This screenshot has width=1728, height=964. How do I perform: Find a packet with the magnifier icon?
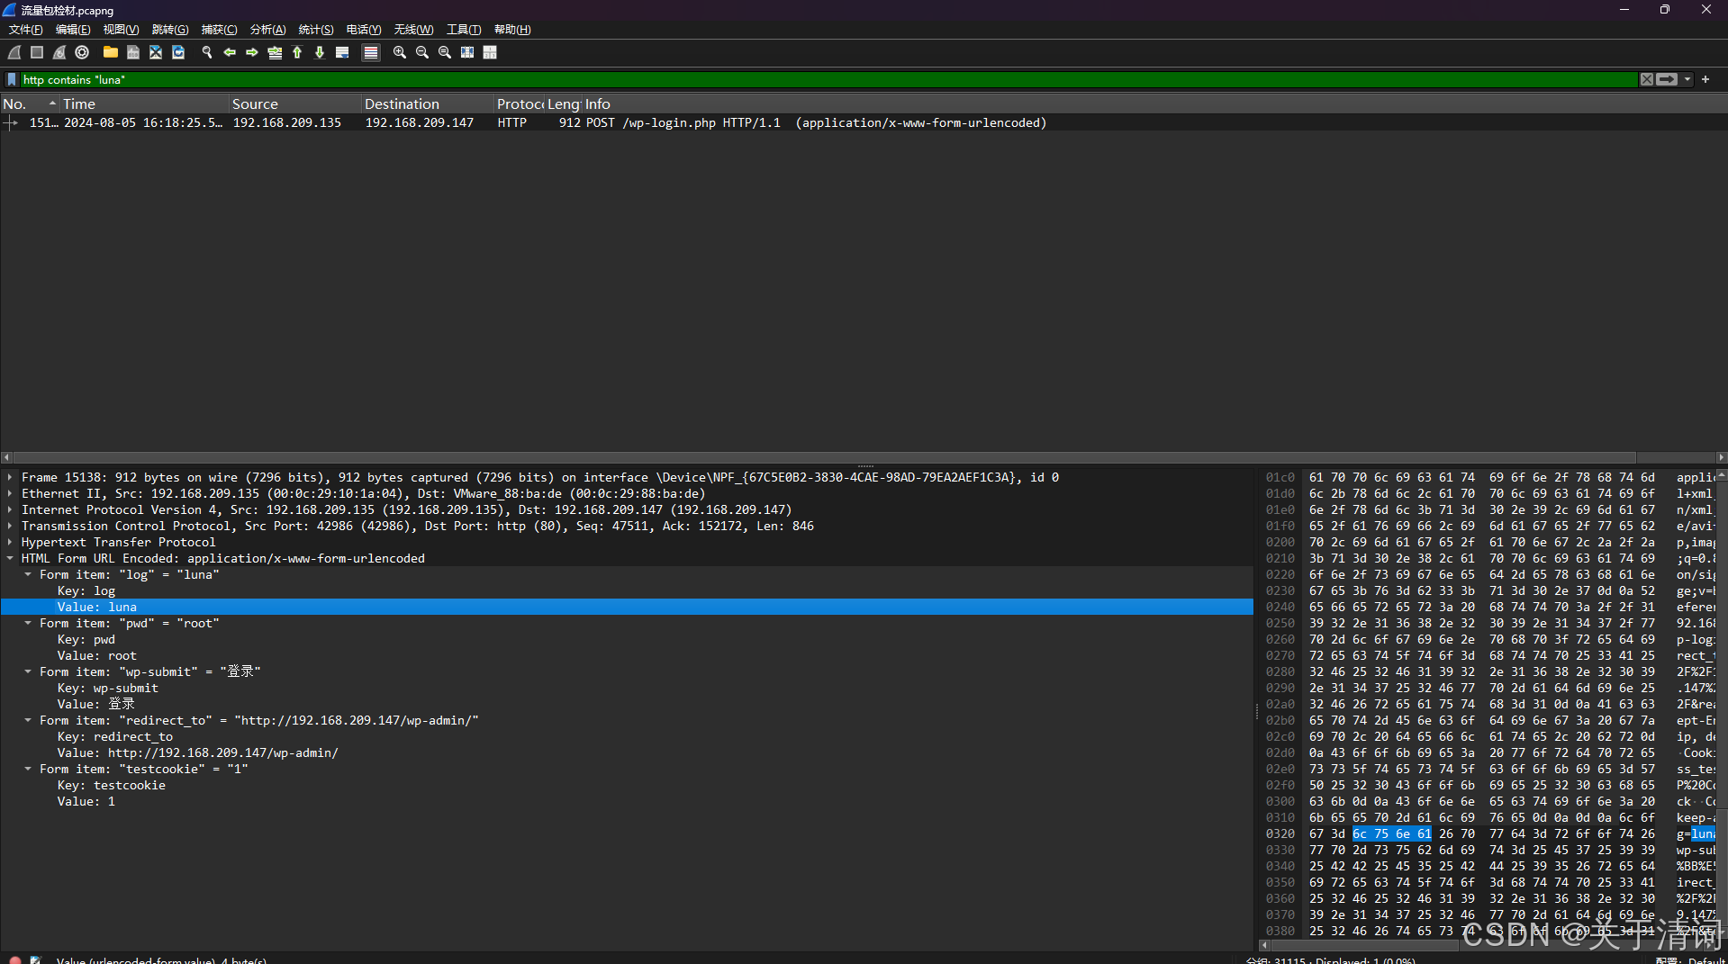coord(207,53)
